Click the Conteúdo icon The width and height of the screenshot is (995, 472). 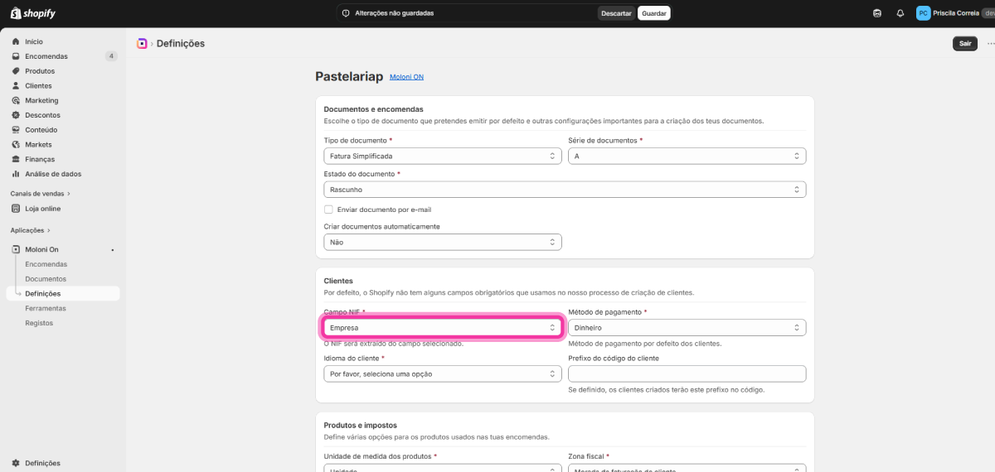pos(16,130)
